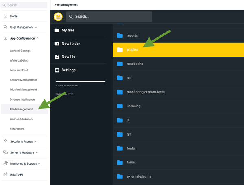Click the My files folder icon
Viewport: 244px width, 185px height.
pos(57,30)
